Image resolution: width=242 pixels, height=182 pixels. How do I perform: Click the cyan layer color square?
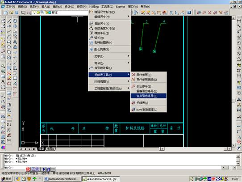point(50,13)
